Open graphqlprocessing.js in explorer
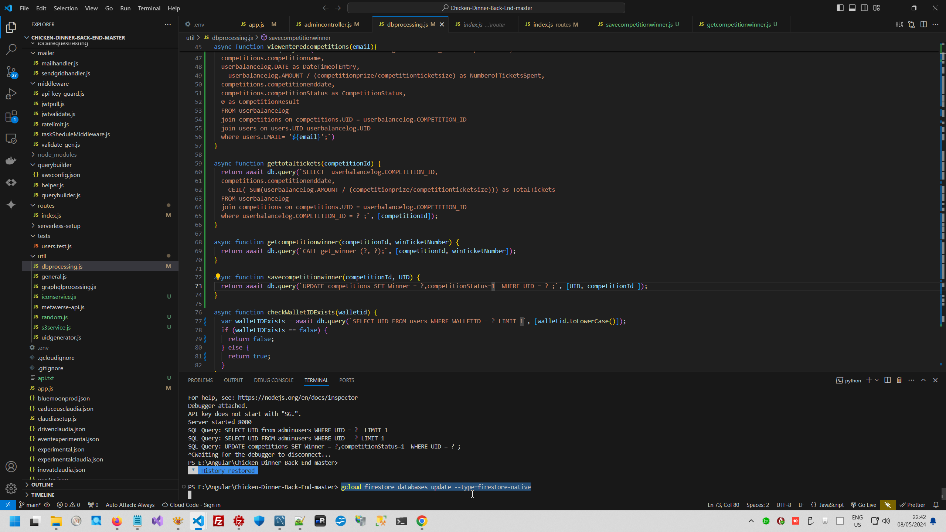 pos(69,287)
